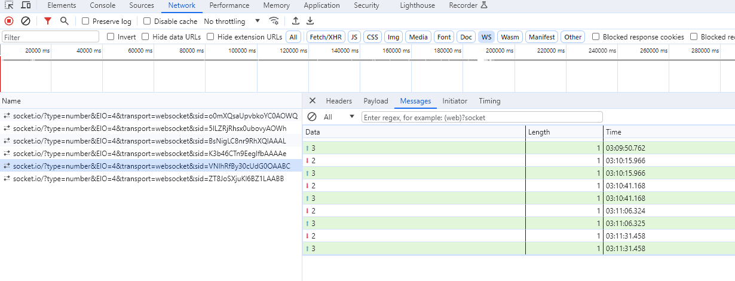The width and height of the screenshot is (735, 281).
Task: Open the network search magnifier
Action: click(64, 21)
